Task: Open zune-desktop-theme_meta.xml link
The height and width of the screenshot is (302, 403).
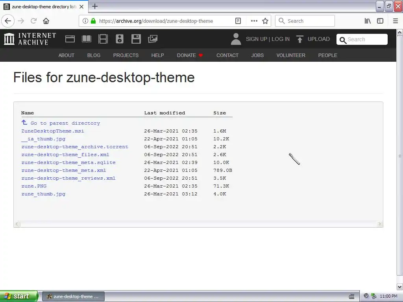Action: coord(64,170)
